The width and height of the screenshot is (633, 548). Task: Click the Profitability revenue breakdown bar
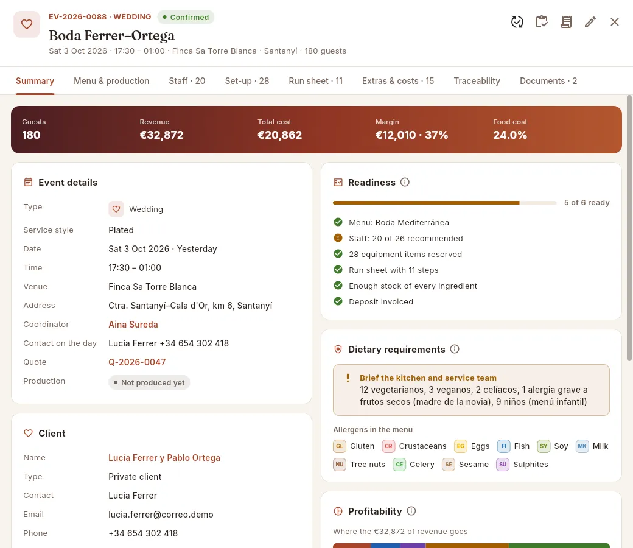pyautogui.click(x=471, y=546)
